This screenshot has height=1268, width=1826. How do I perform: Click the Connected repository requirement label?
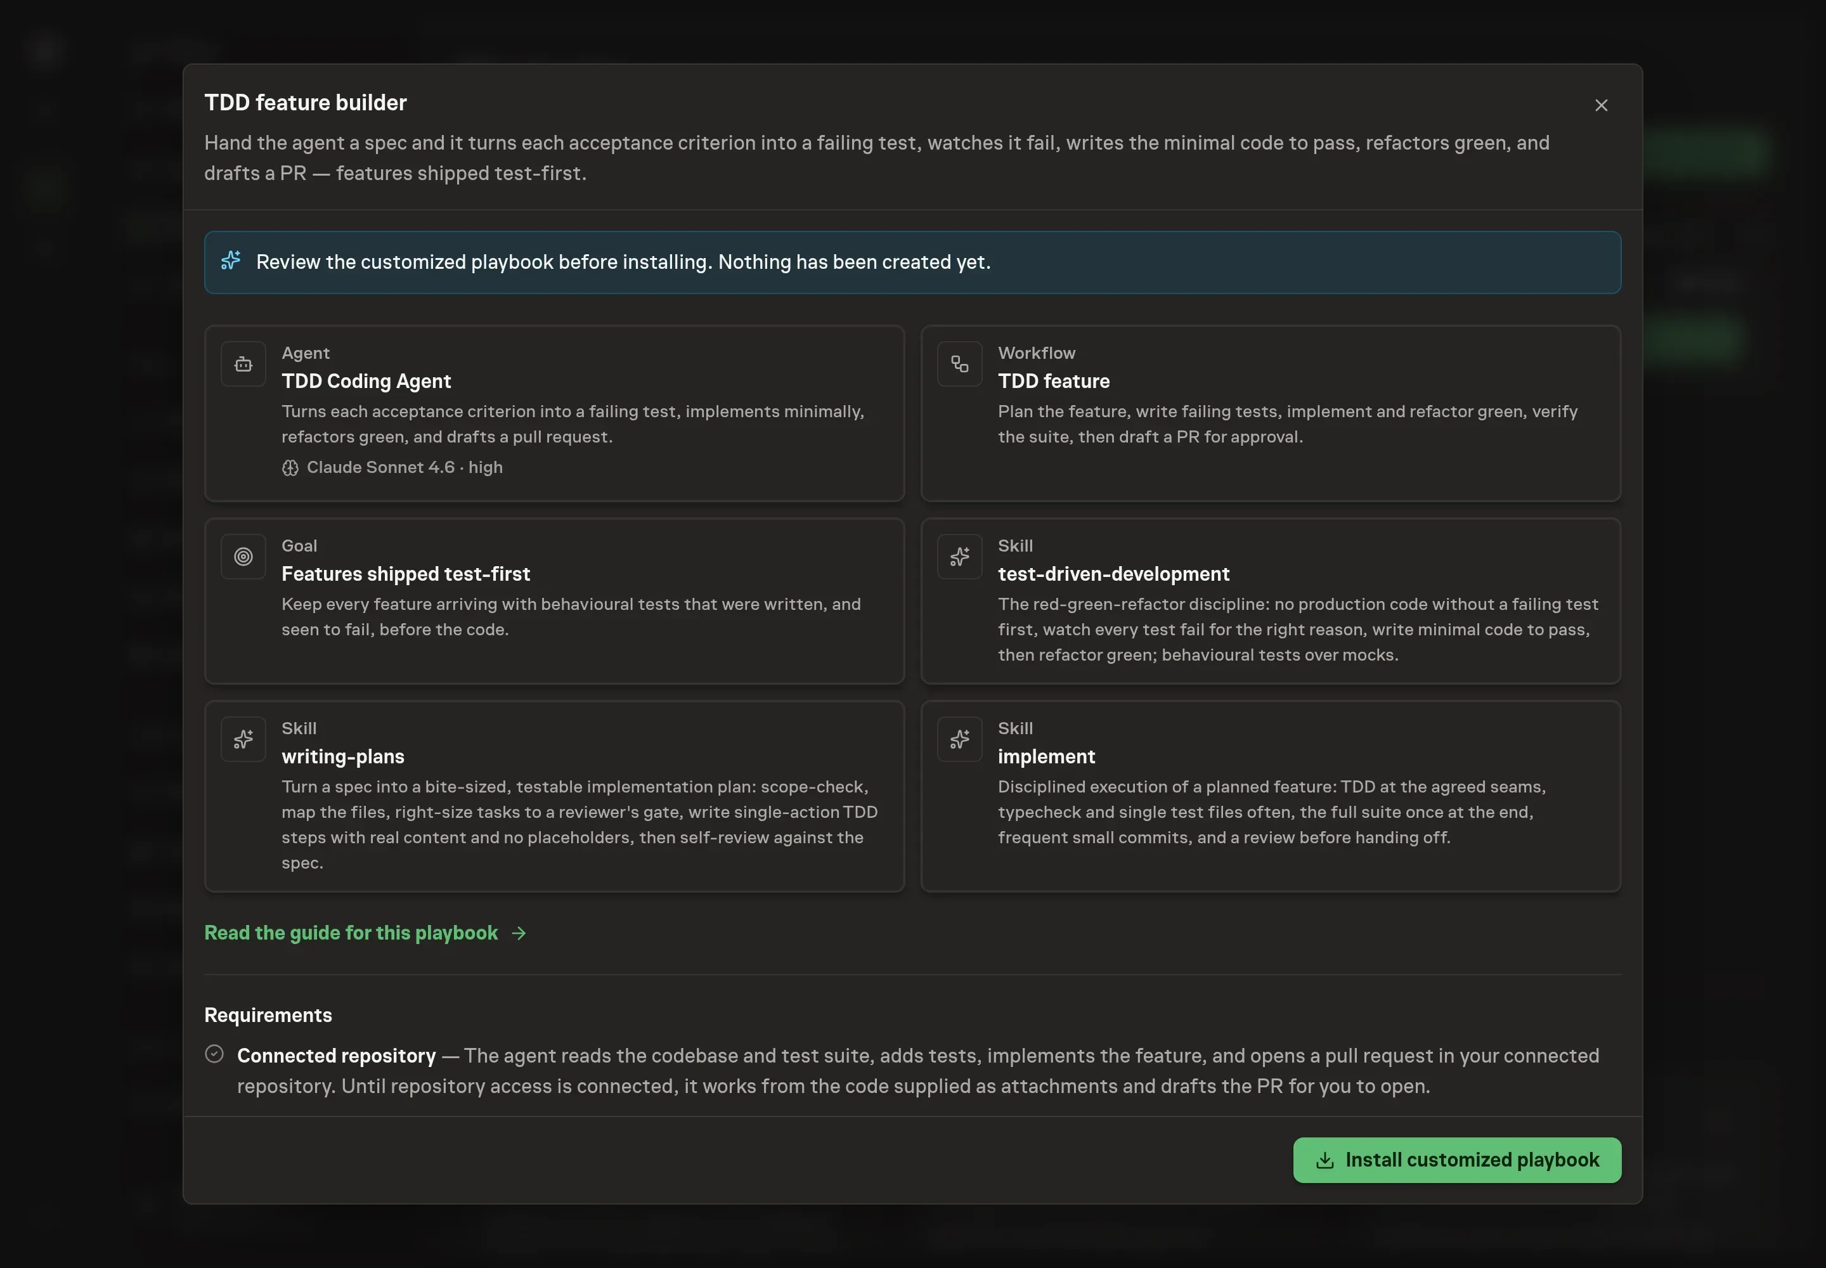pos(336,1056)
